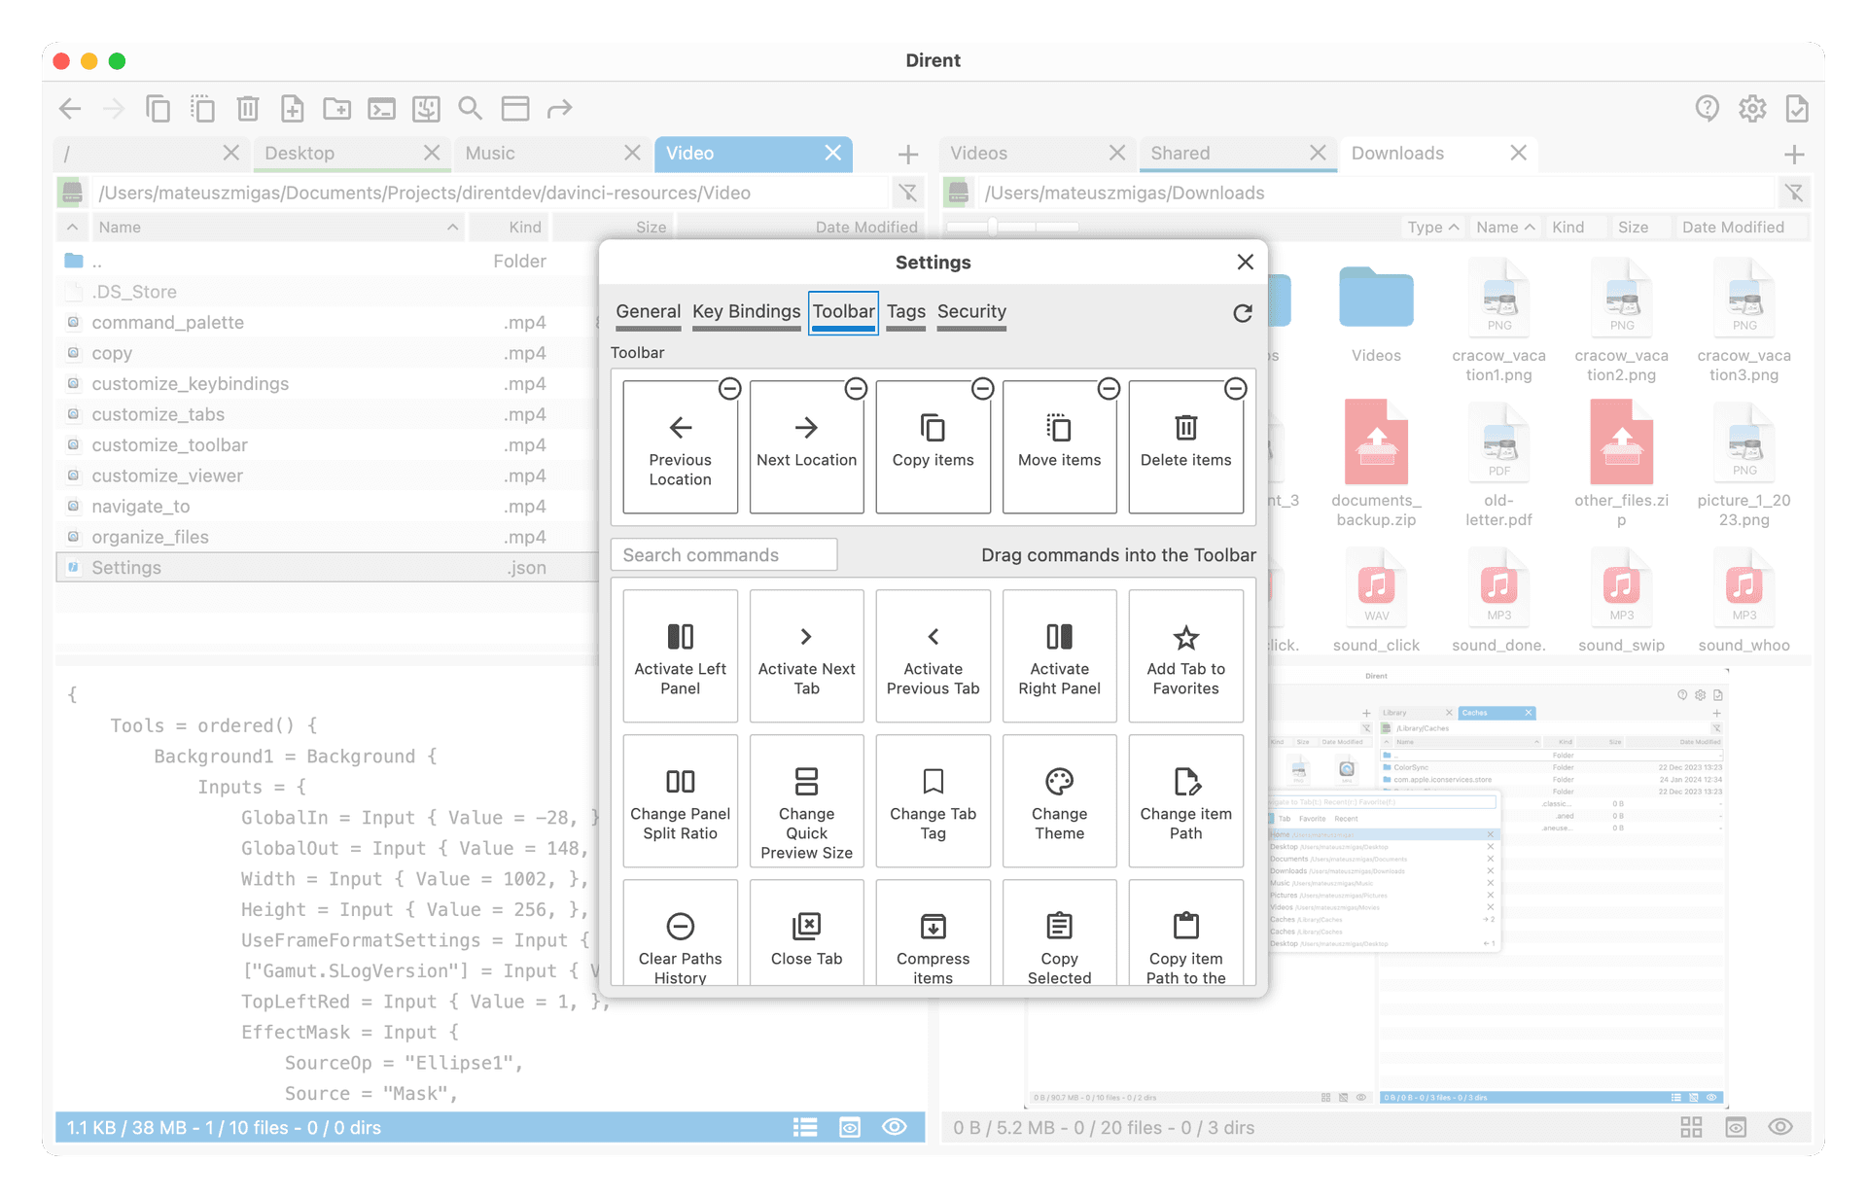
Task: Click the document checkmark icon top right
Action: click(x=1797, y=108)
